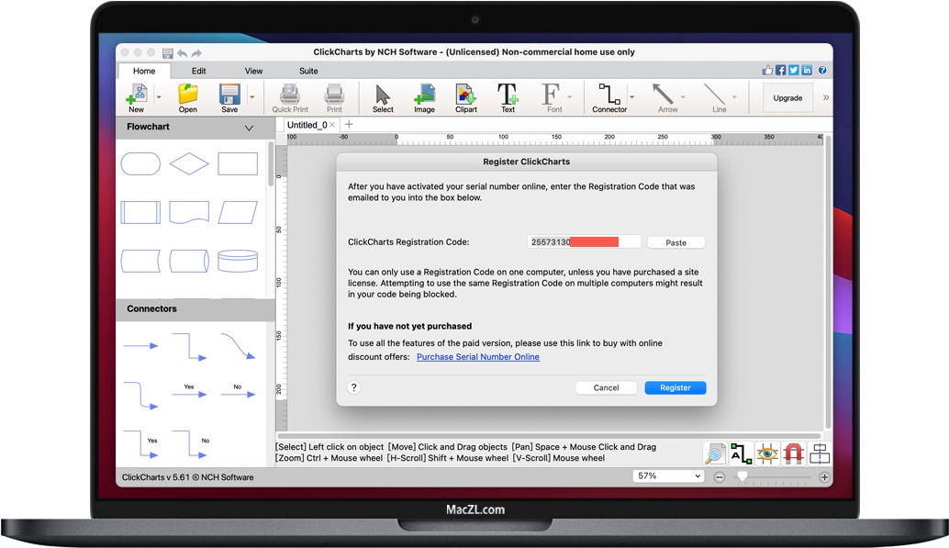Choose the Text tool
This screenshot has width=949, height=548.
508,95
